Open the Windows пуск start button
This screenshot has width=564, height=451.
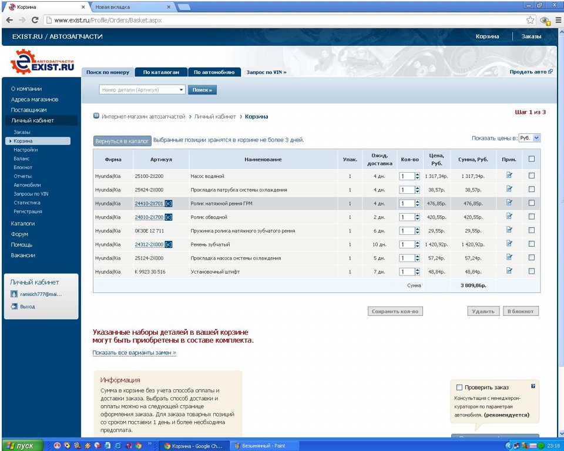[x=22, y=446]
